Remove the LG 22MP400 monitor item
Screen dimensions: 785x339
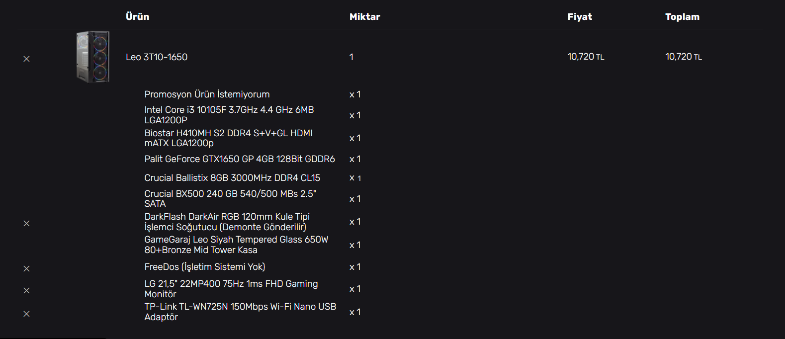point(27,290)
